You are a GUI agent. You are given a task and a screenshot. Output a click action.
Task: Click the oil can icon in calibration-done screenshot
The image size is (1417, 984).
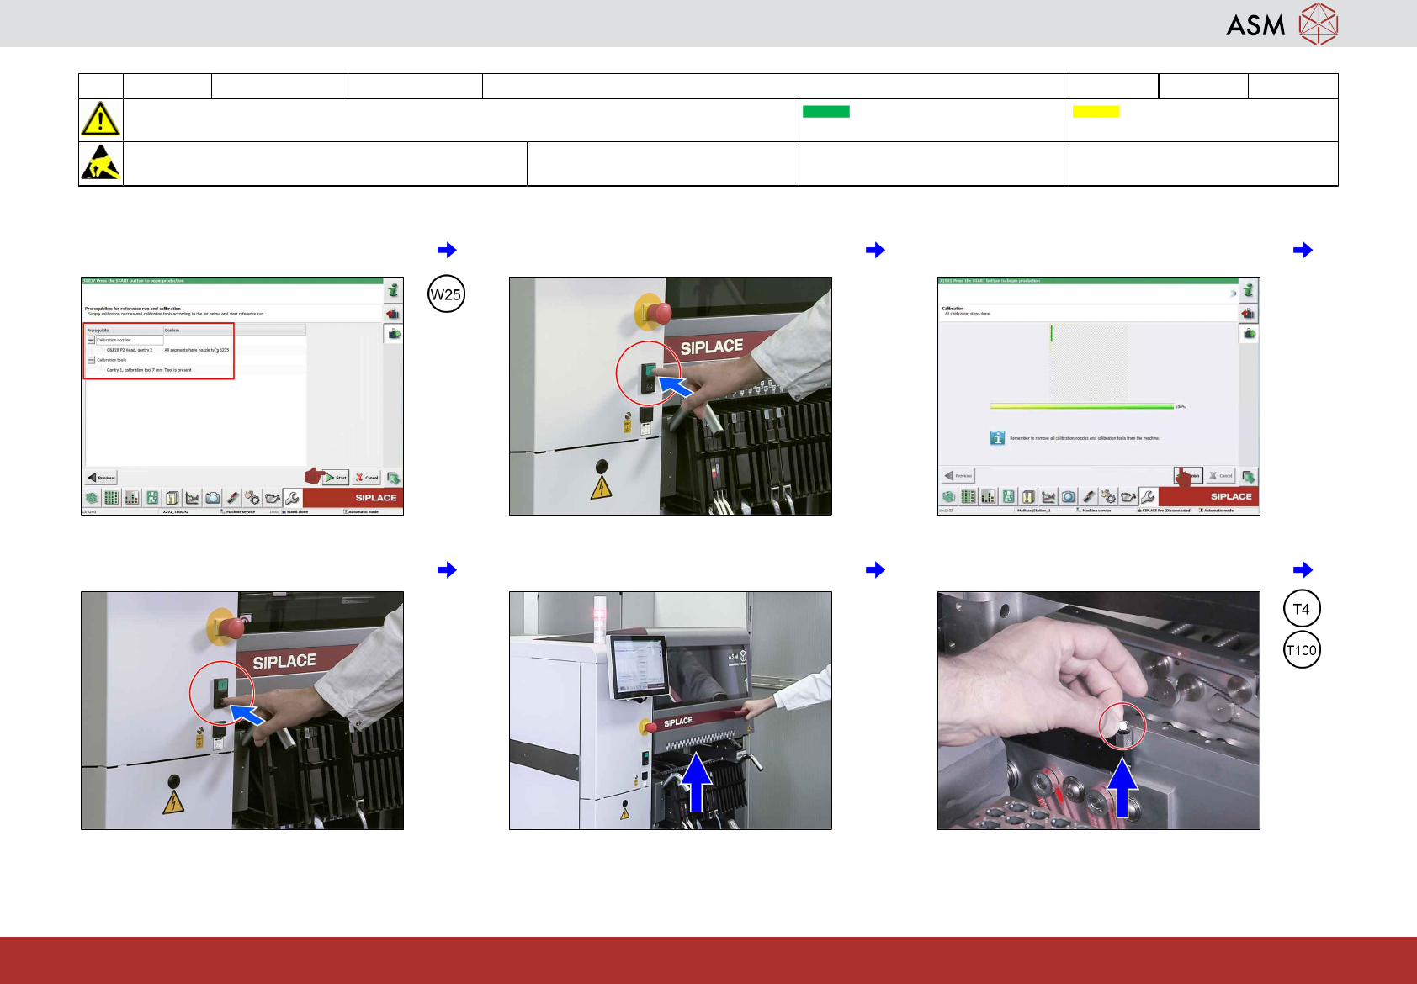1128,496
